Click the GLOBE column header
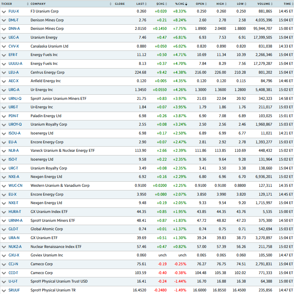Viewport: 294px width, 294px height. pyautogui.click(x=120, y=4)
